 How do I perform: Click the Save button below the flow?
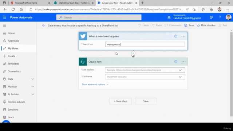pos(146,101)
